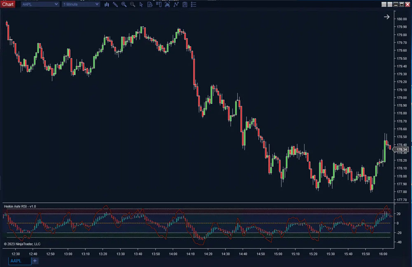Select the cursor pointer tool
Viewport: 412px width, 267px height.
click(141, 5)
